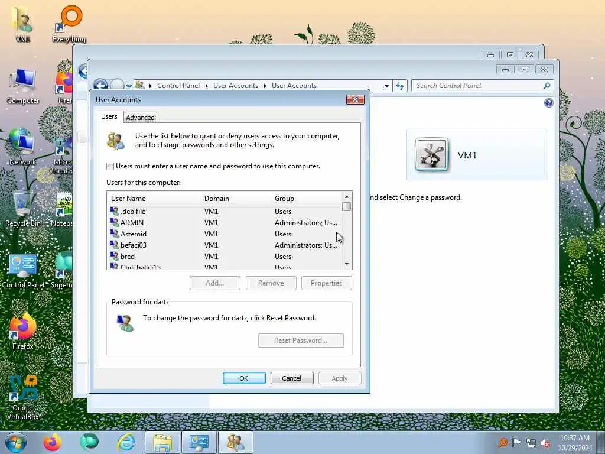Open the Control Panel desktop icon
605x454 pixels.
[x=23, y=270]
